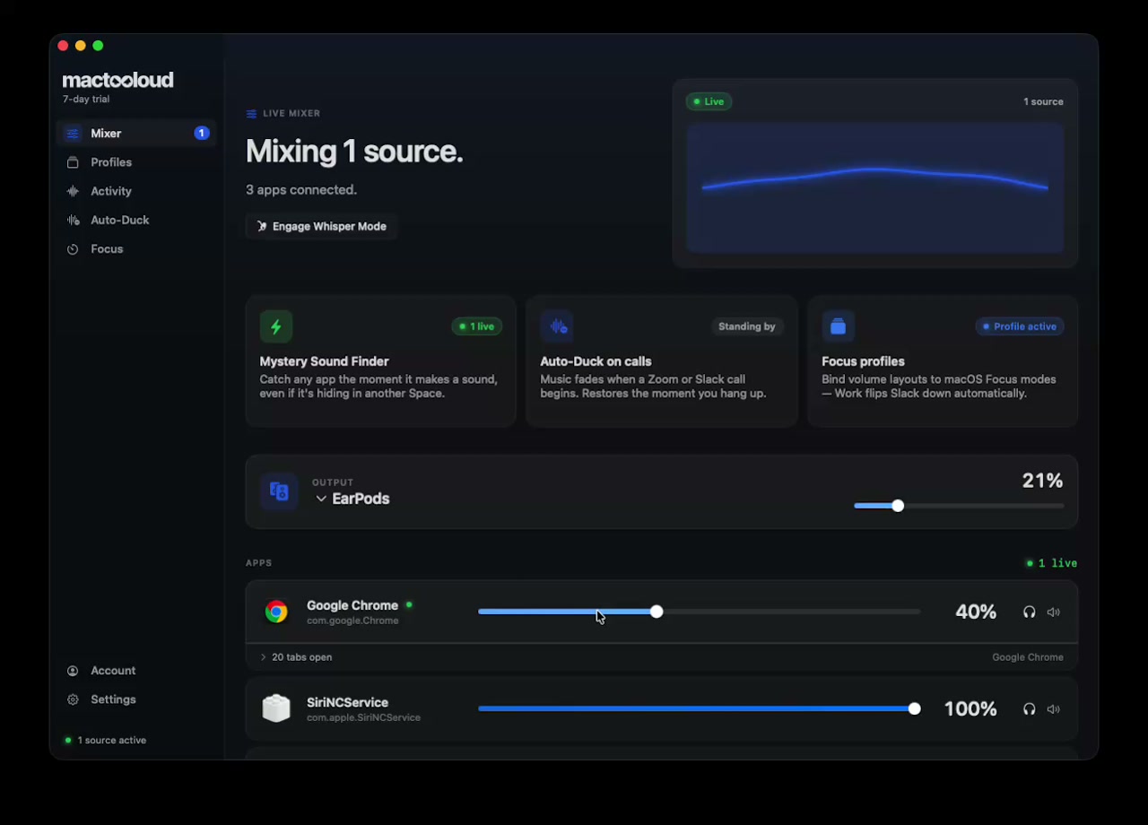Click the 21% output volume value
1148x825 pixels.
(1042, 481)
